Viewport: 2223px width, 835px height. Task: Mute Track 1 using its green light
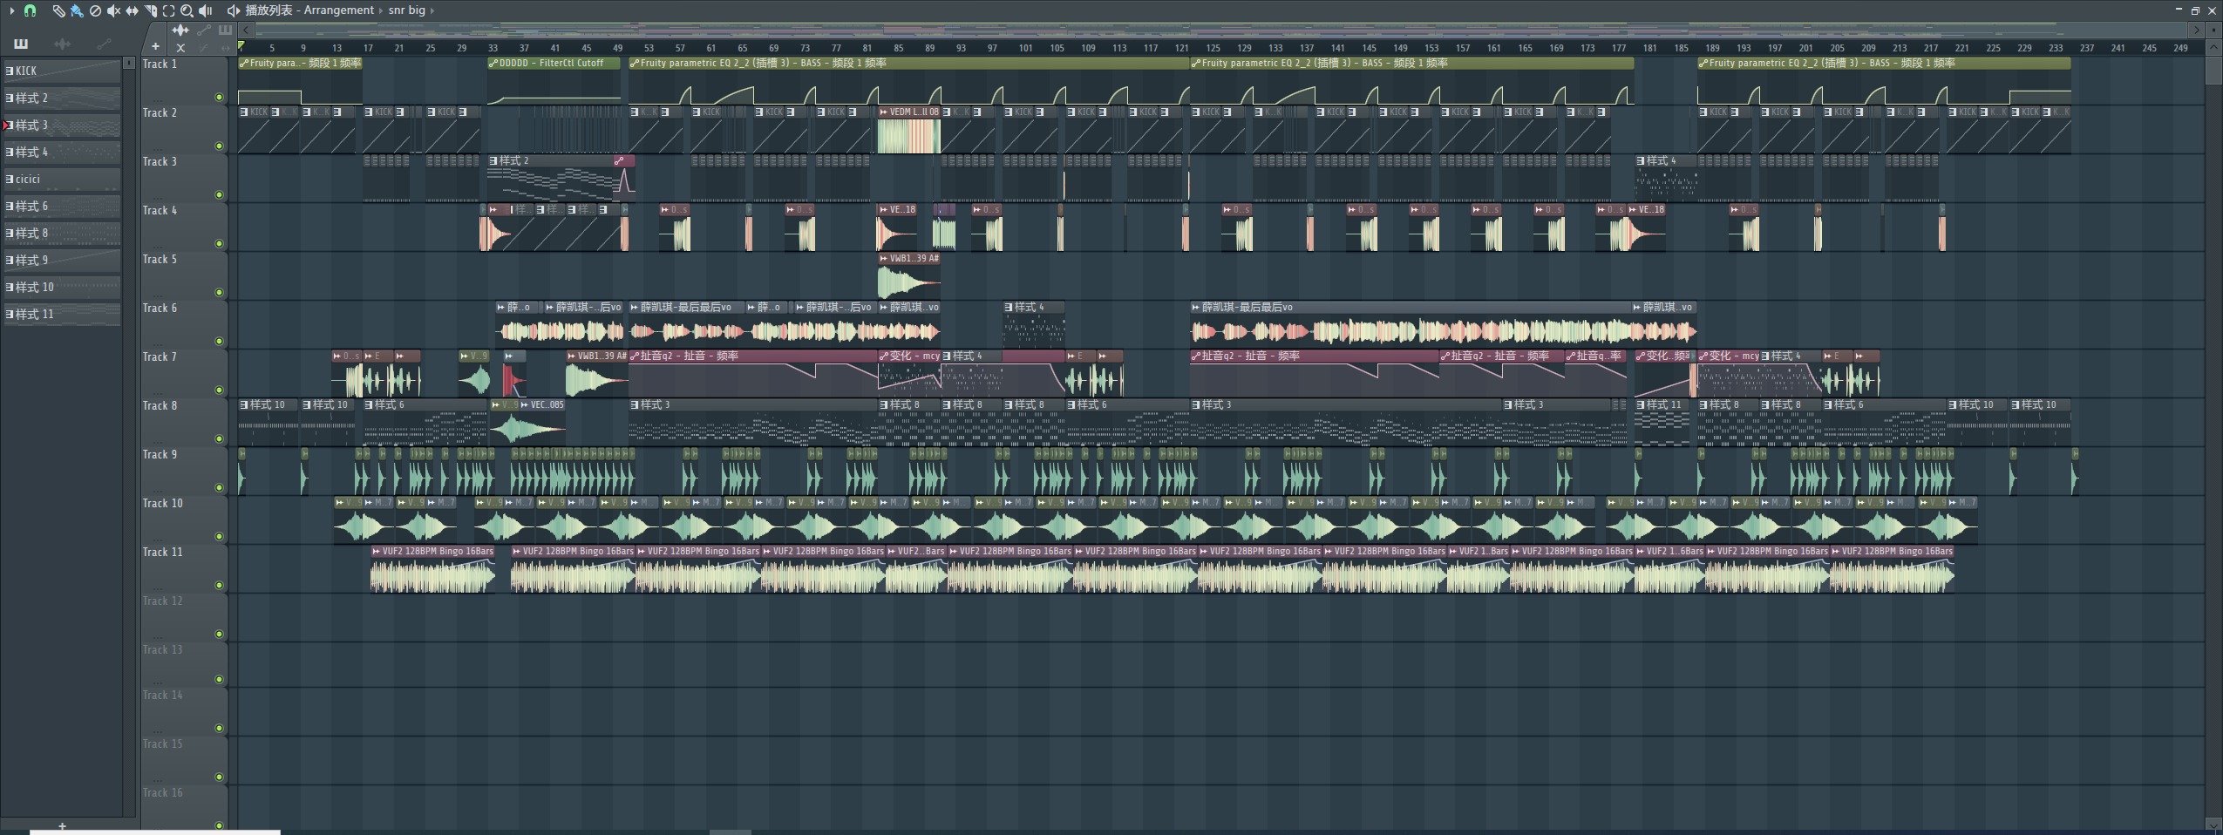(219, 98)
